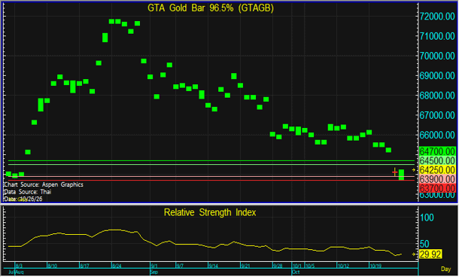Click the yellow 64250.00 last price tag
This screenshot has width=459, height=277.
[437, 170]
